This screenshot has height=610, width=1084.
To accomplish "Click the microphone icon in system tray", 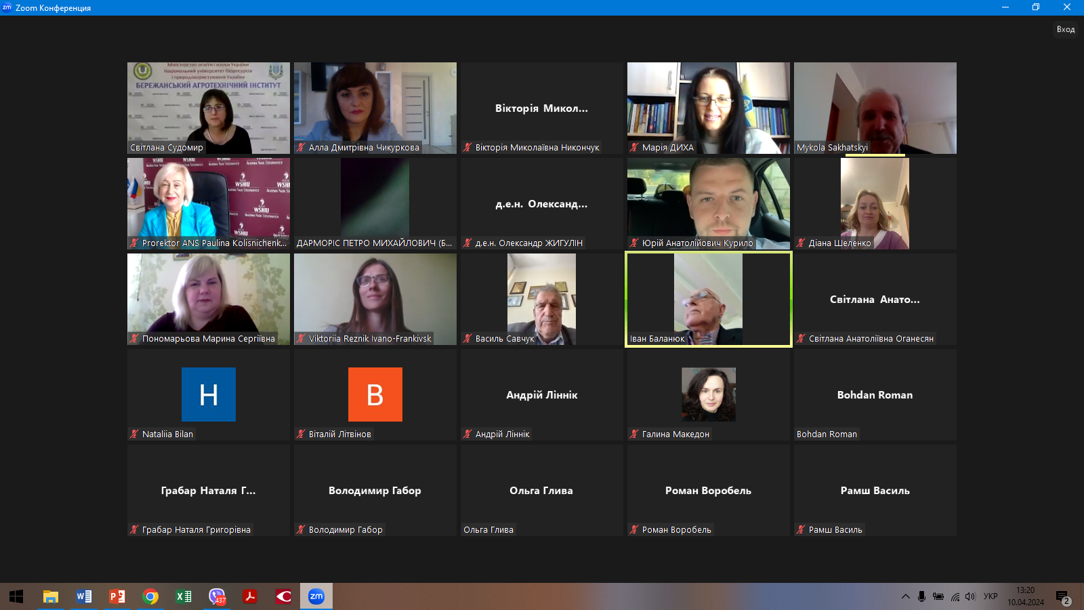I will point(921,596).
